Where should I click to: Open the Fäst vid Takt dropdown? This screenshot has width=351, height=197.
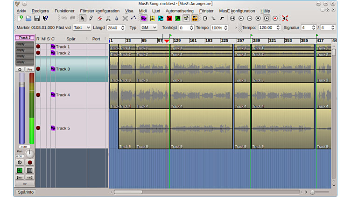point(82,28)
